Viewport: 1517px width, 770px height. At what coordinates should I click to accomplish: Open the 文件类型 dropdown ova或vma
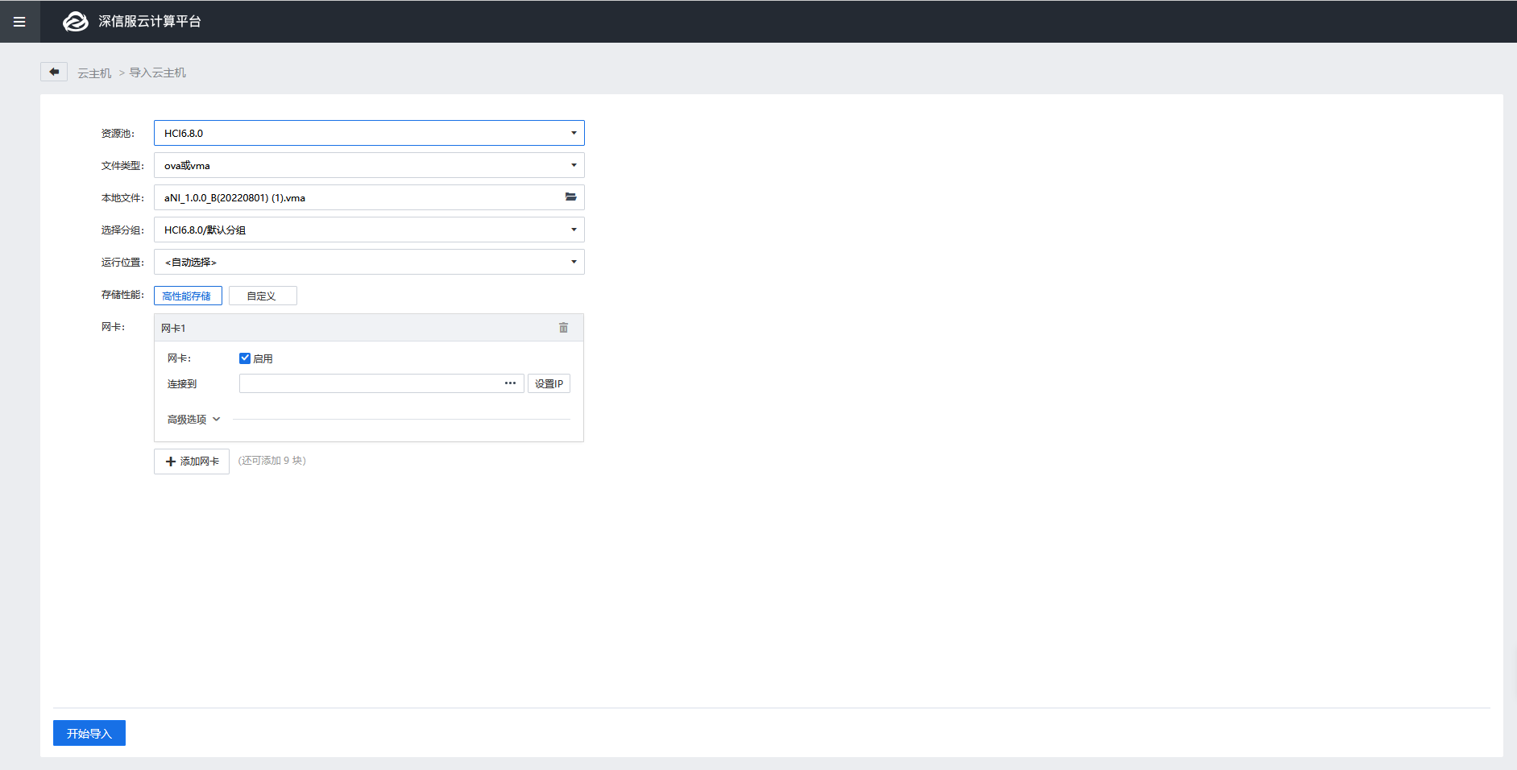pyautogui.click(x=369, y=165)
